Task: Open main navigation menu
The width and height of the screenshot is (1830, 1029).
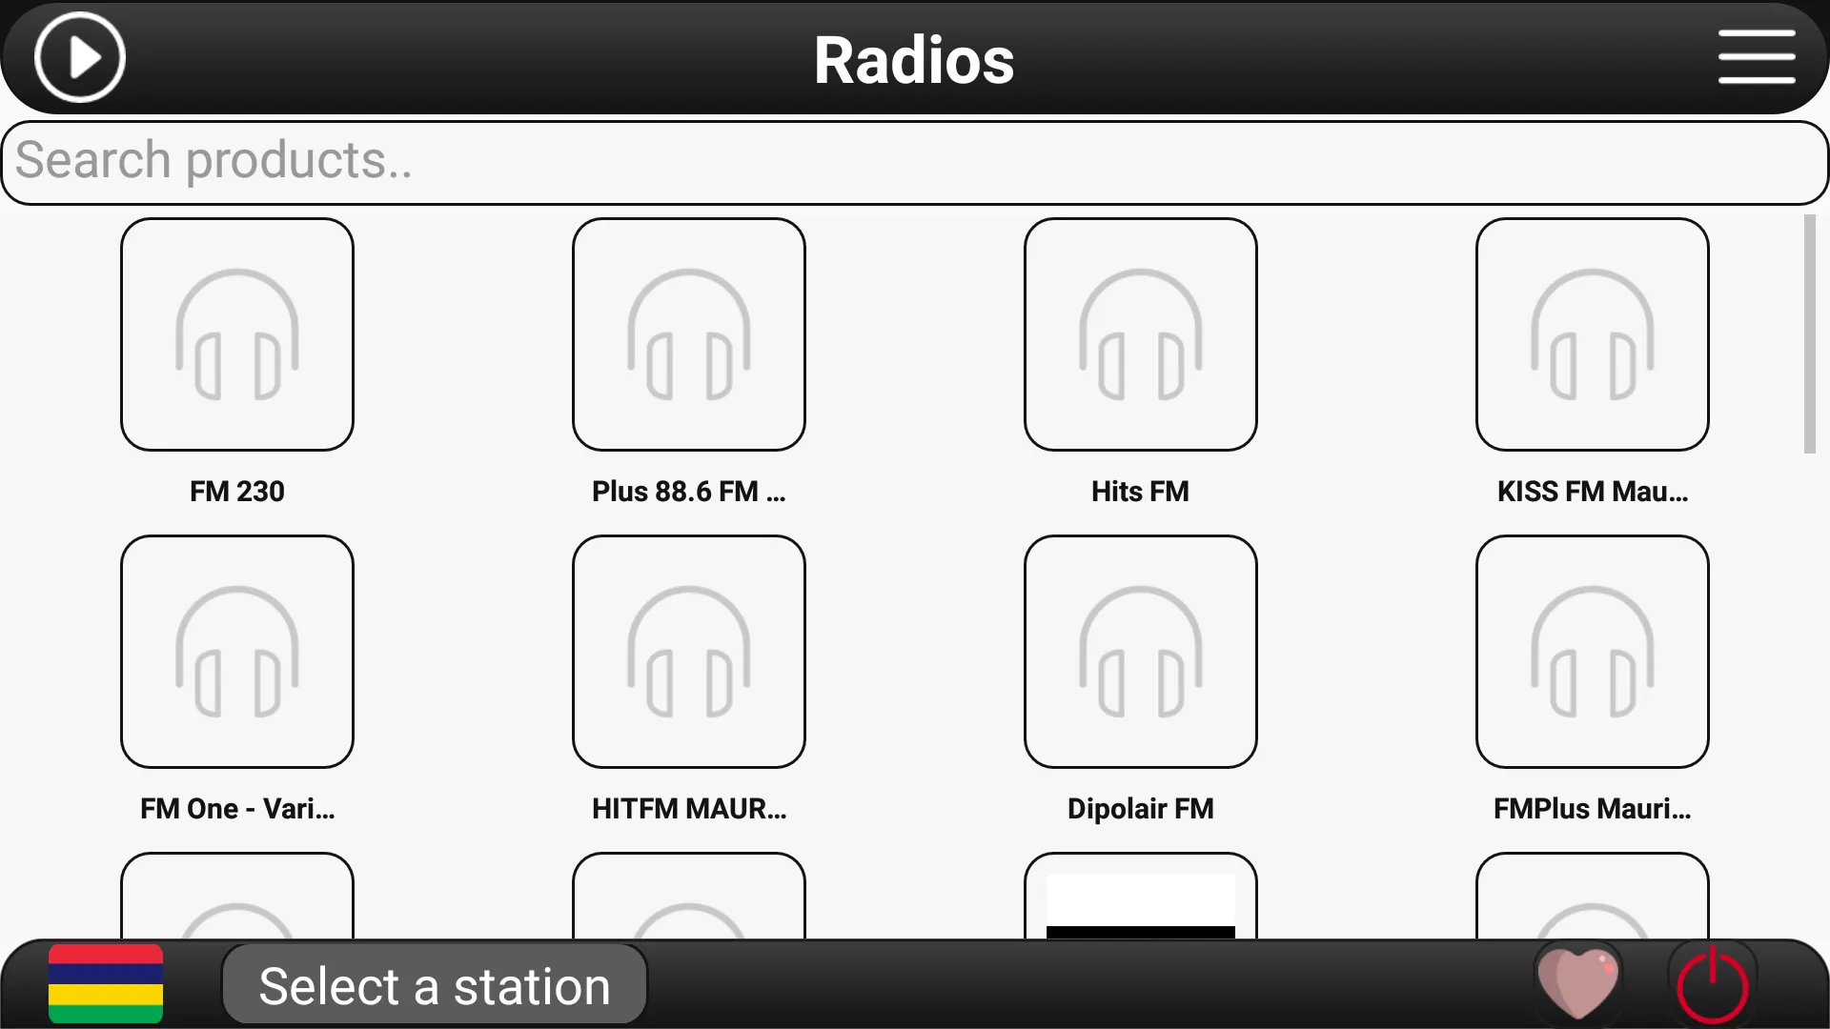Action: coord(1759,56)
